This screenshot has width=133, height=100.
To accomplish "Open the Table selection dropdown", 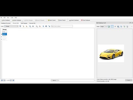I will 11,26.
